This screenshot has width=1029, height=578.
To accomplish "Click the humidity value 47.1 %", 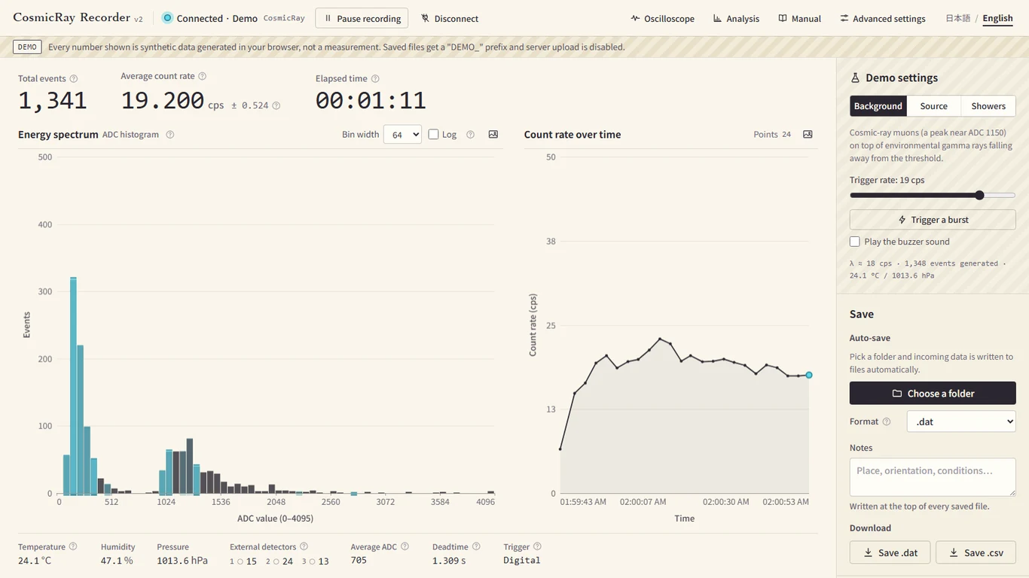I will (x=117, y=561).
